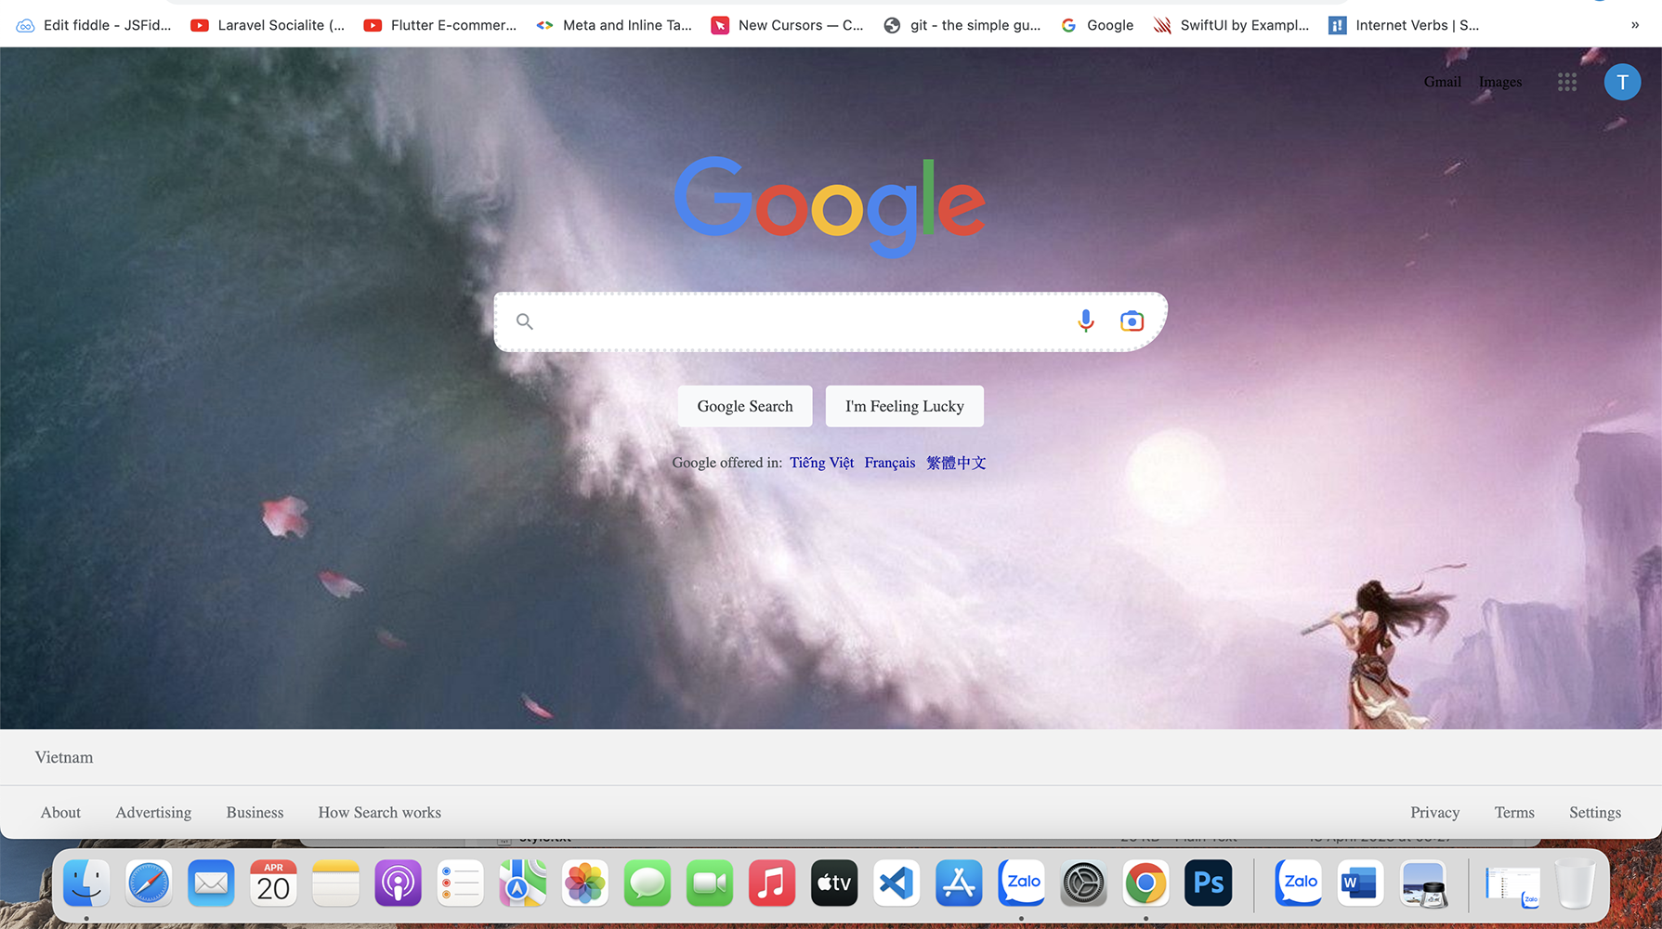Viewport: 1662px width, 929px height.
Task: Open Google Lens camera search
Action: [x=1131, y=321]
